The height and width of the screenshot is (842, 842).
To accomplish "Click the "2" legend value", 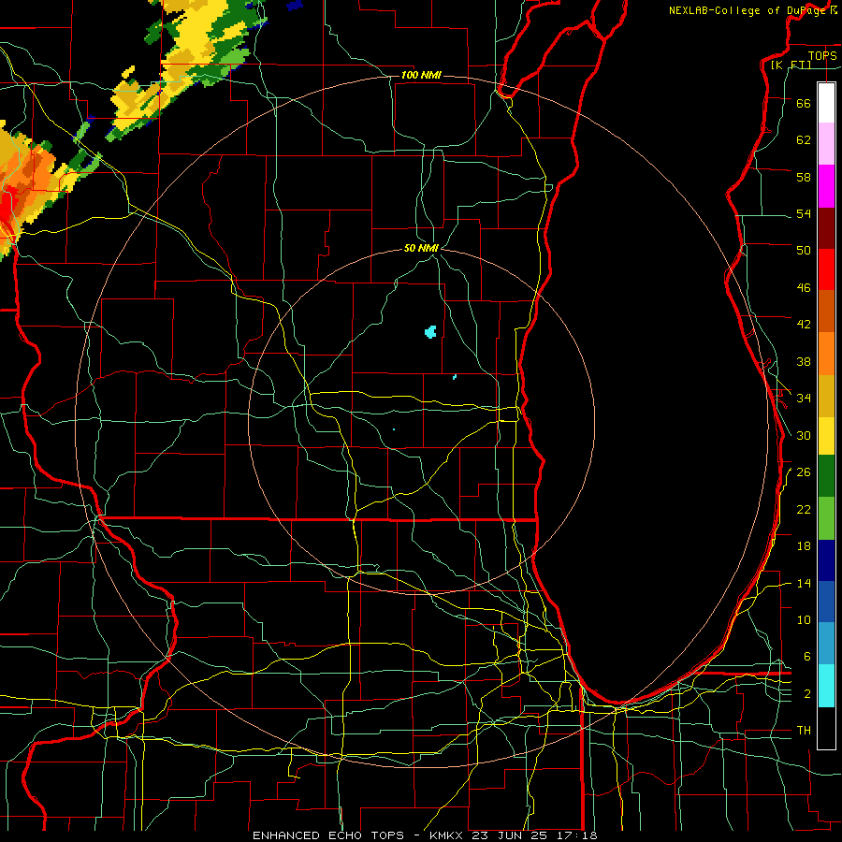I will pos(806,694).
